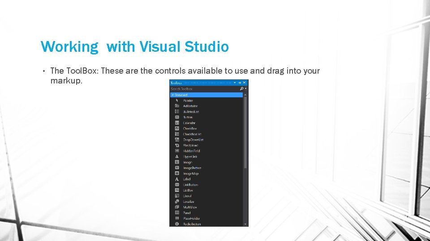Image resolution: width=430 pixels, height=241 pixels.
Task: Choose the HyperLink control icon
Action: [x=177, y=157]
